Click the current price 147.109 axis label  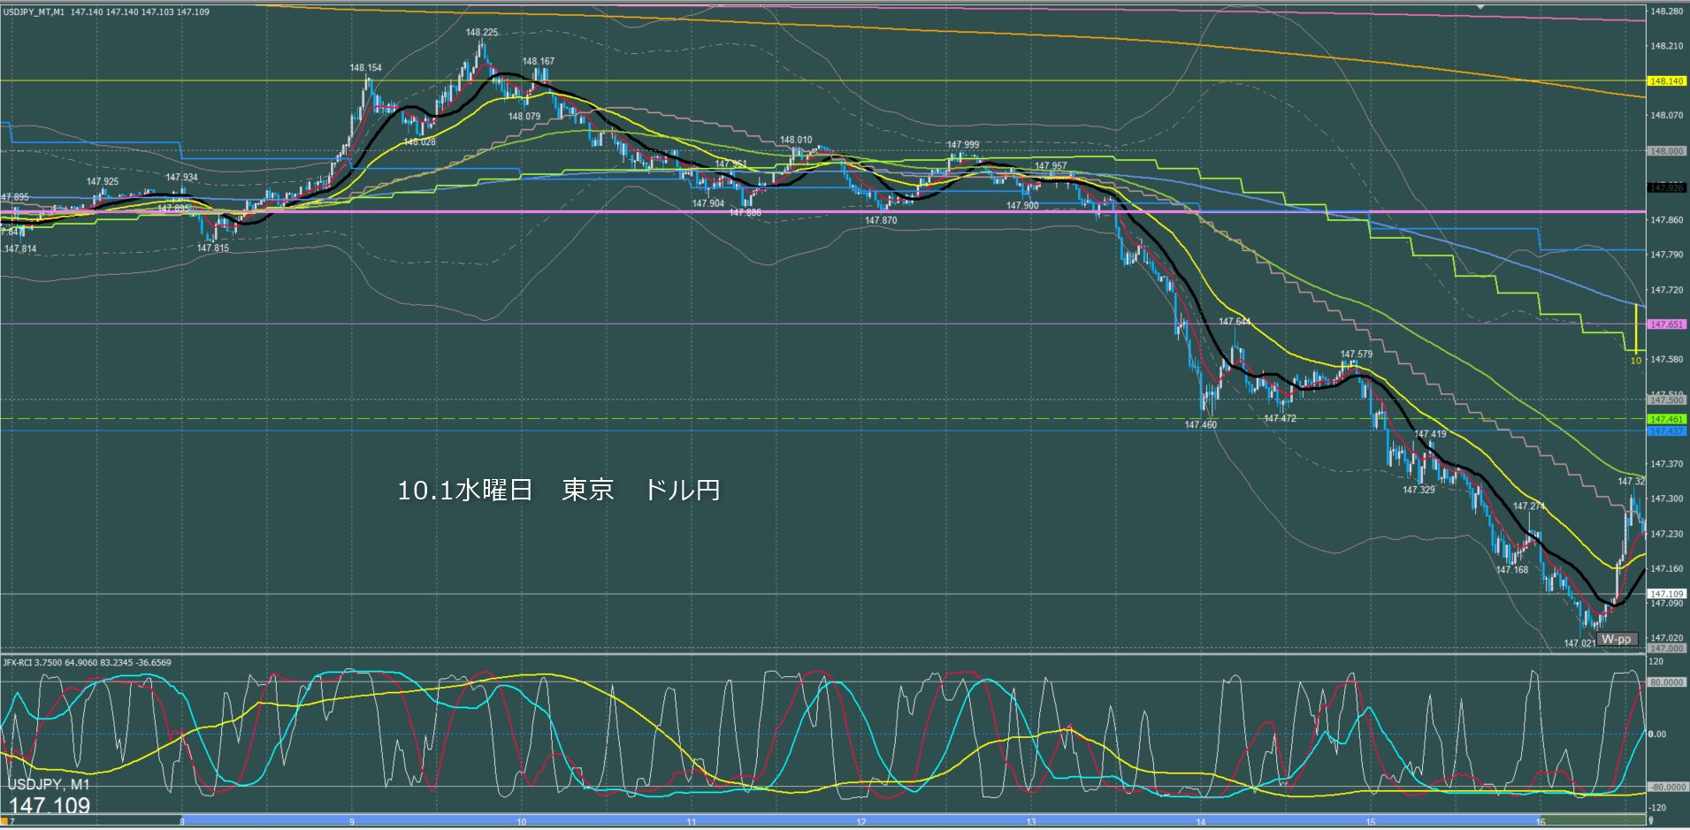pyautogui.click(x=1667, y=594)
